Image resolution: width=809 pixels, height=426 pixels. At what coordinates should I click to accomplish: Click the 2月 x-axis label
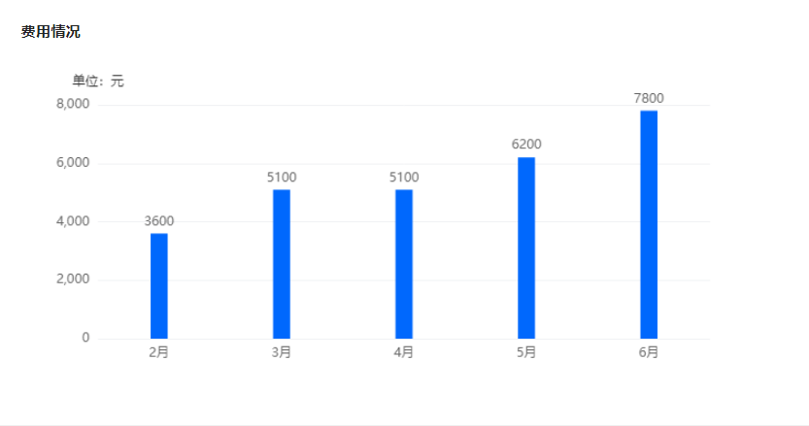159,353
